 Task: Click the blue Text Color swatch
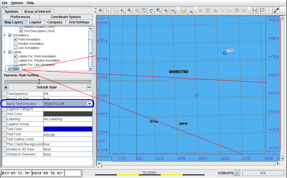pos(68,129)
